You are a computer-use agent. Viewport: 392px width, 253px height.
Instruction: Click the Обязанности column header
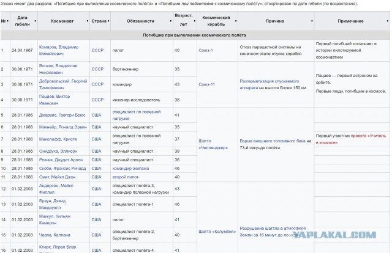coord(140,21)
